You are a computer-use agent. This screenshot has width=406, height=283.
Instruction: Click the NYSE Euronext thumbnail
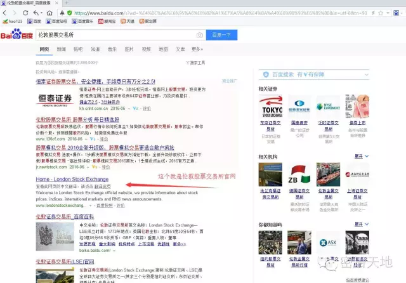coord(329,106)
